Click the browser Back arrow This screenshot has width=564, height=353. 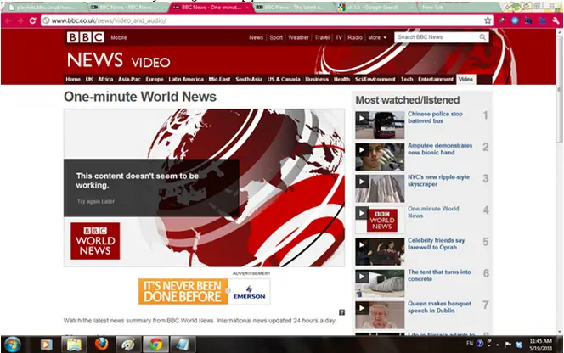tap(8, 20)
